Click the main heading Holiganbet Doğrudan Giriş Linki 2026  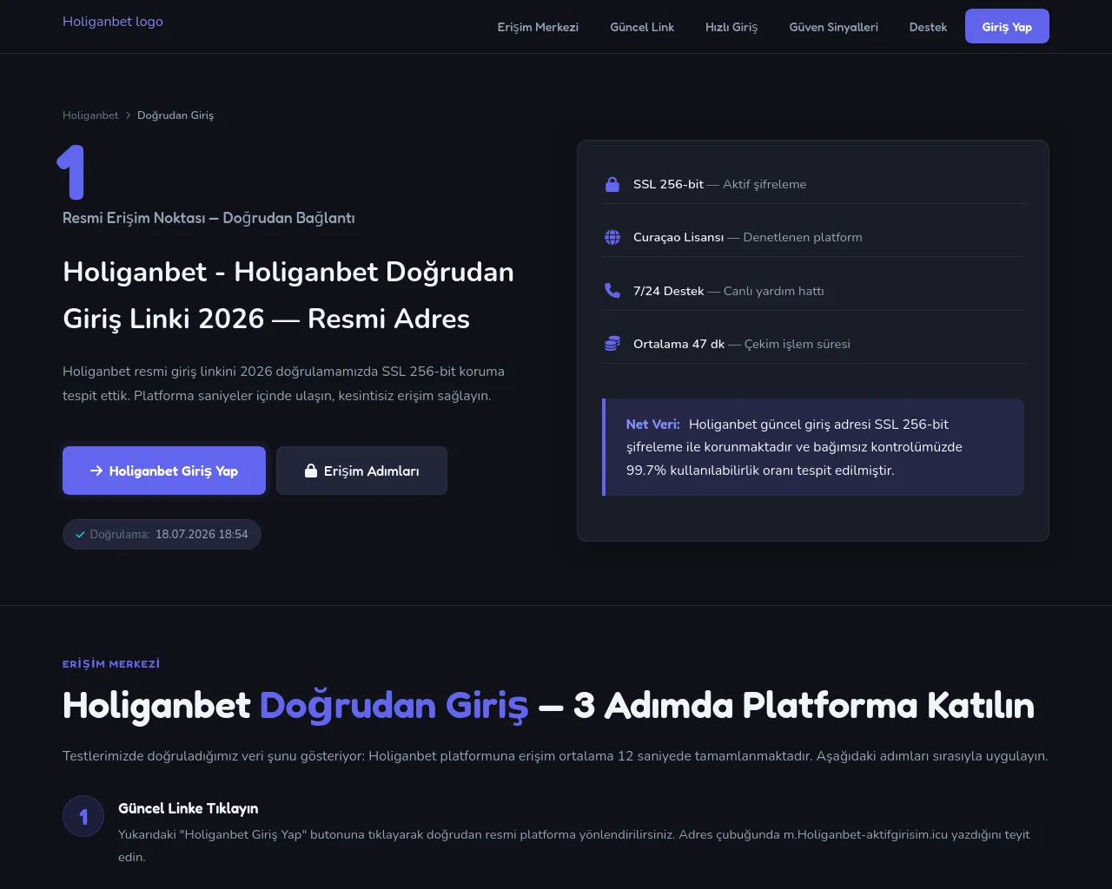[288, 295]
